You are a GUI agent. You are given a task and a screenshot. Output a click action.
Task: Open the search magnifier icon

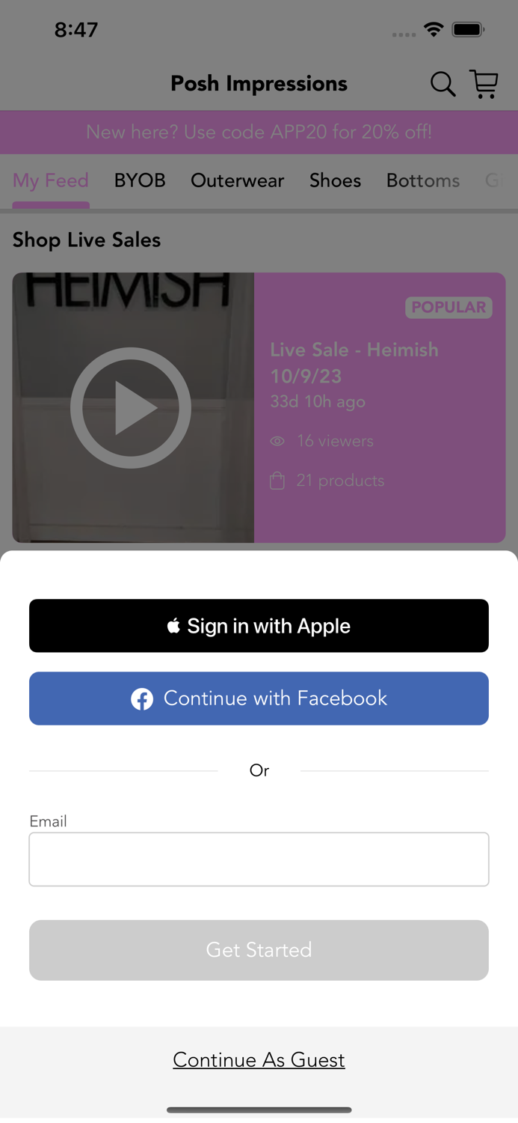coord(443,84)
